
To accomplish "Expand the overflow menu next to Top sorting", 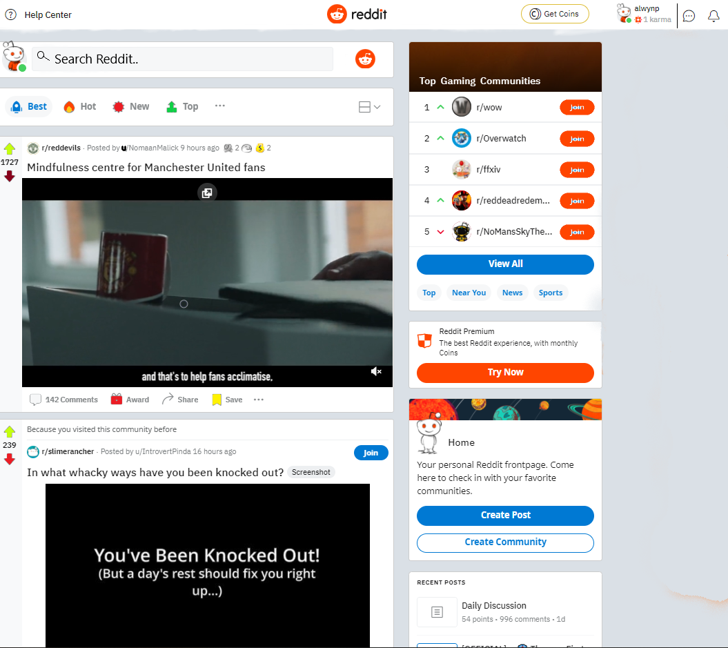I will click(x=219, y=106).
